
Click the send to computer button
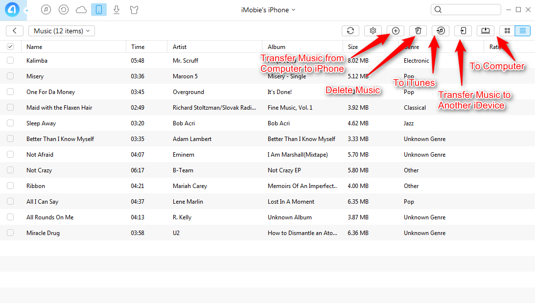coord(486,31)
